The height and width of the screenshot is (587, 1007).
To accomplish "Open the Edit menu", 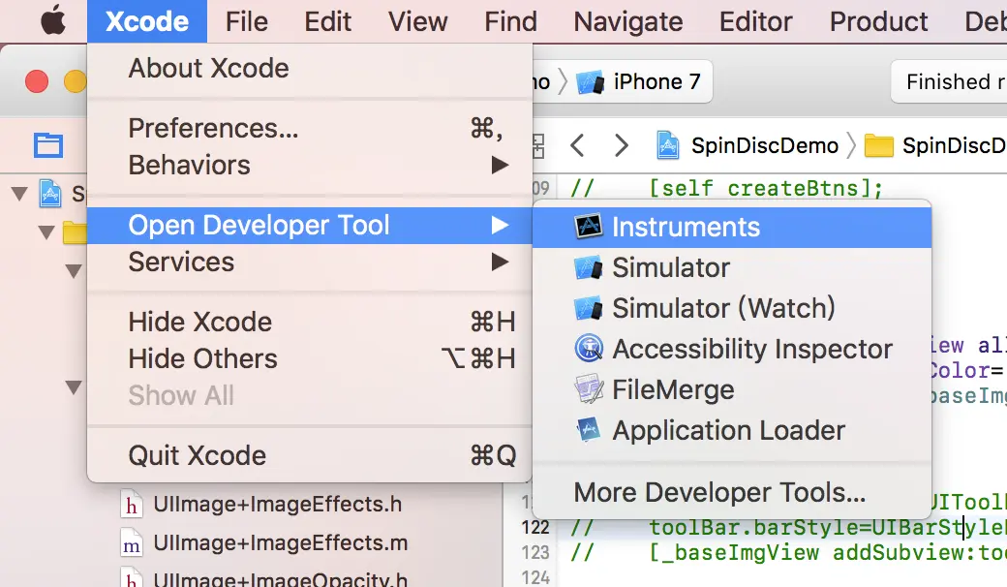I will coord(327,21).
